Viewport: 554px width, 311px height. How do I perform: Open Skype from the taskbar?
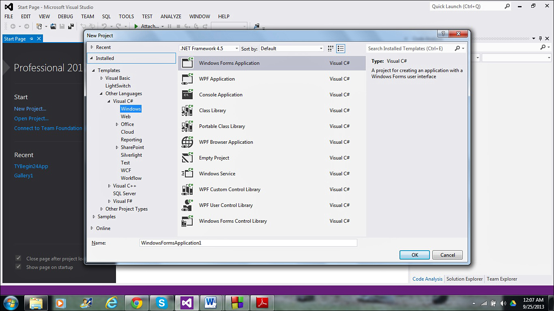tap(162, 303)
